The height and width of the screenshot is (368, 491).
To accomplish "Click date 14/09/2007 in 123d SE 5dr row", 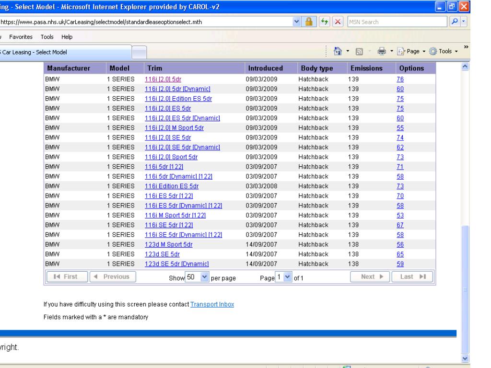I will (x=261, y=254).
